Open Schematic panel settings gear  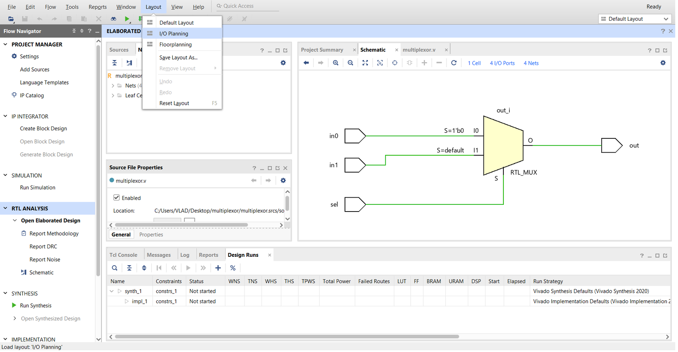pos(663,63)
